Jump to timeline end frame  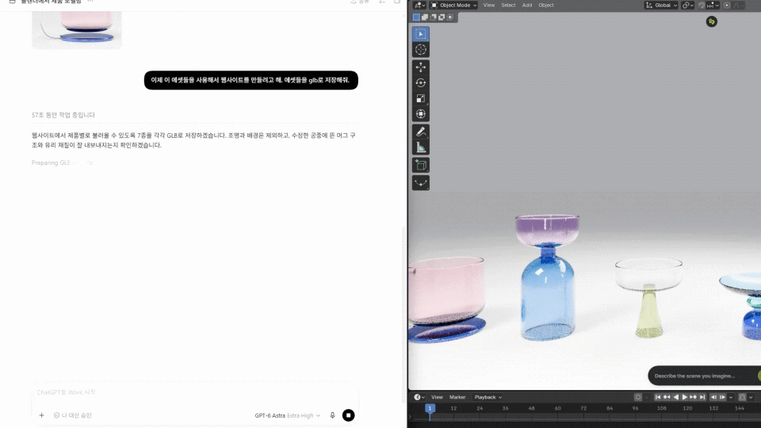tap(702, 397)
